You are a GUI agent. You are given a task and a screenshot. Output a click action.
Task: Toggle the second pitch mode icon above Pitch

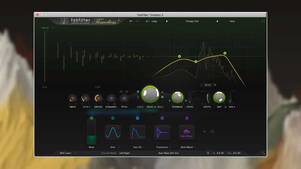pos(127,92)
